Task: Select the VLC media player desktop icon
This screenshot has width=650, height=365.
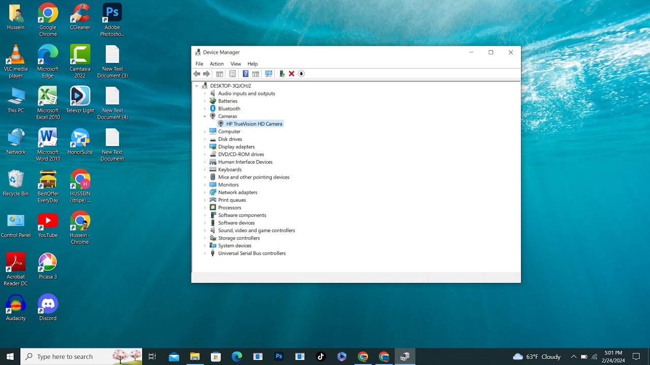Action: (x=16, y=62)
